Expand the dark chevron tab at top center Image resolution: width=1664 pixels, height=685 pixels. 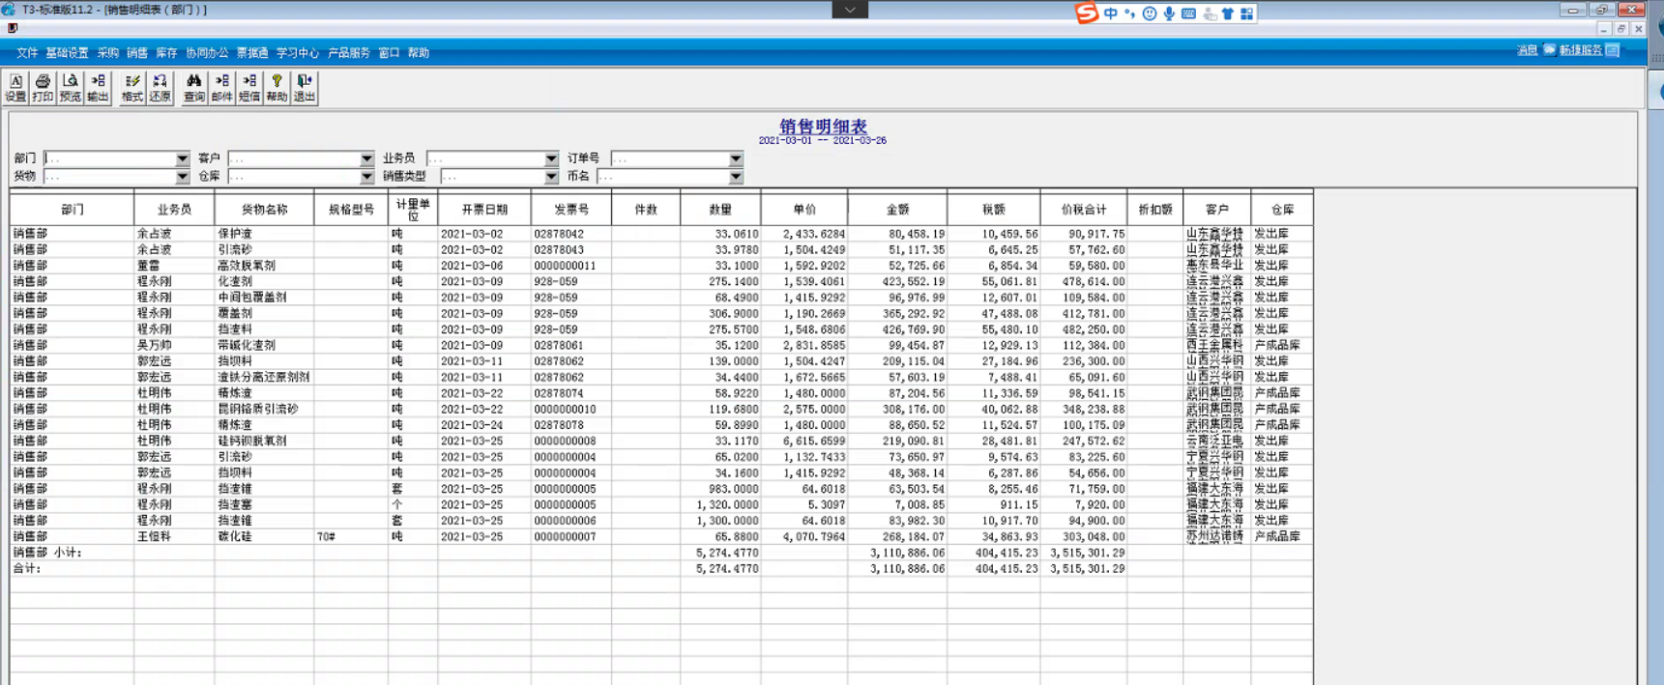click(x=850, y=10)
